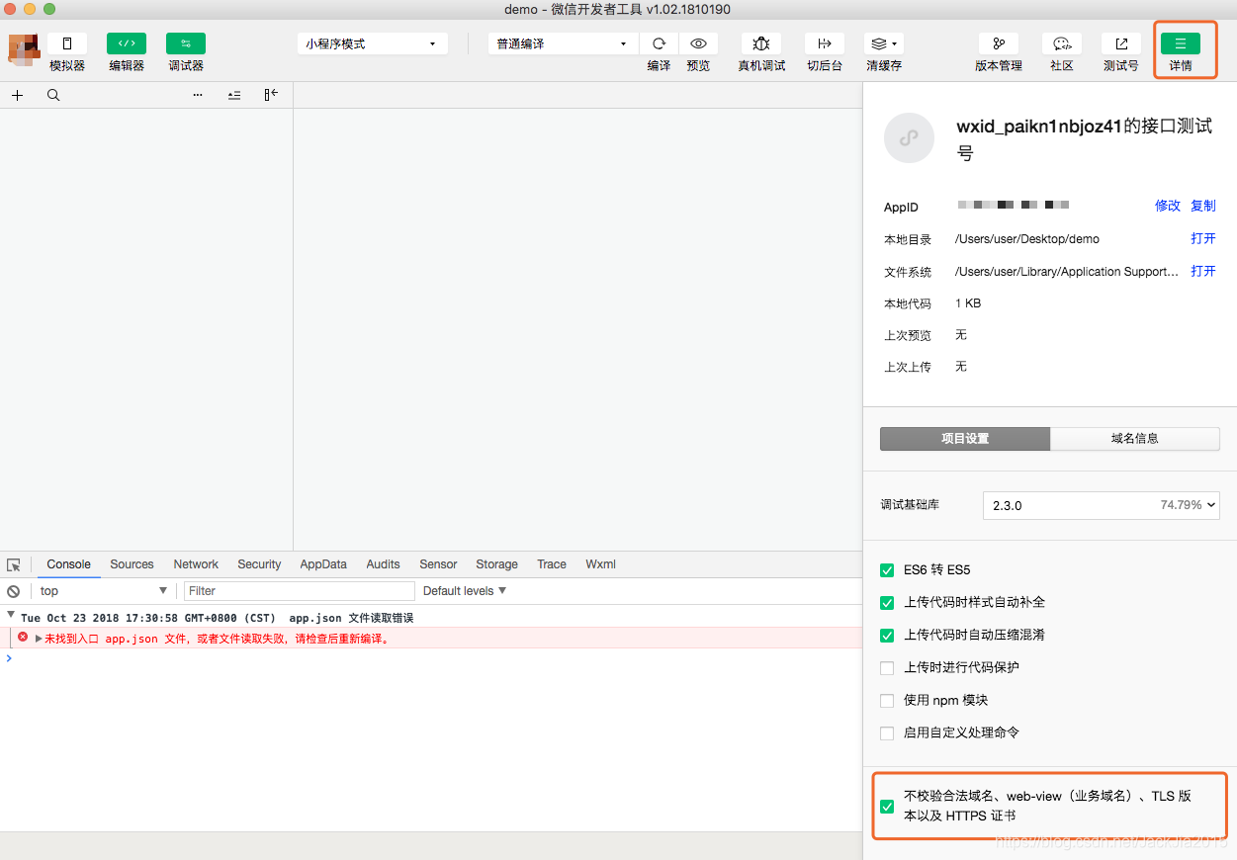
Task: Search files with magnifier icon
Action: pos(53,95)
